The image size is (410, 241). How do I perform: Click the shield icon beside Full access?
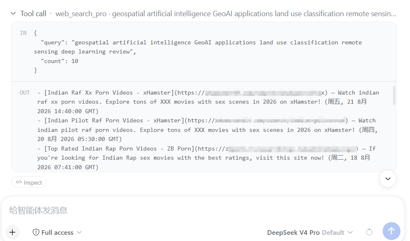pyautogui.click(x=36, y=232)
